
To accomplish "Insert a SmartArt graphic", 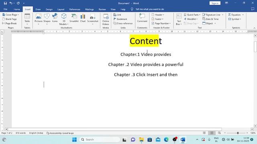I will [74, 18].
